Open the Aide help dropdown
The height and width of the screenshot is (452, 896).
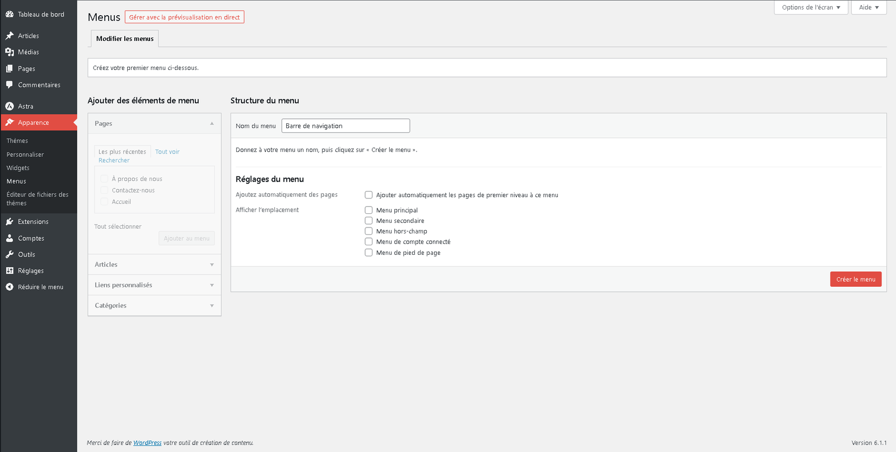[869, 7]
